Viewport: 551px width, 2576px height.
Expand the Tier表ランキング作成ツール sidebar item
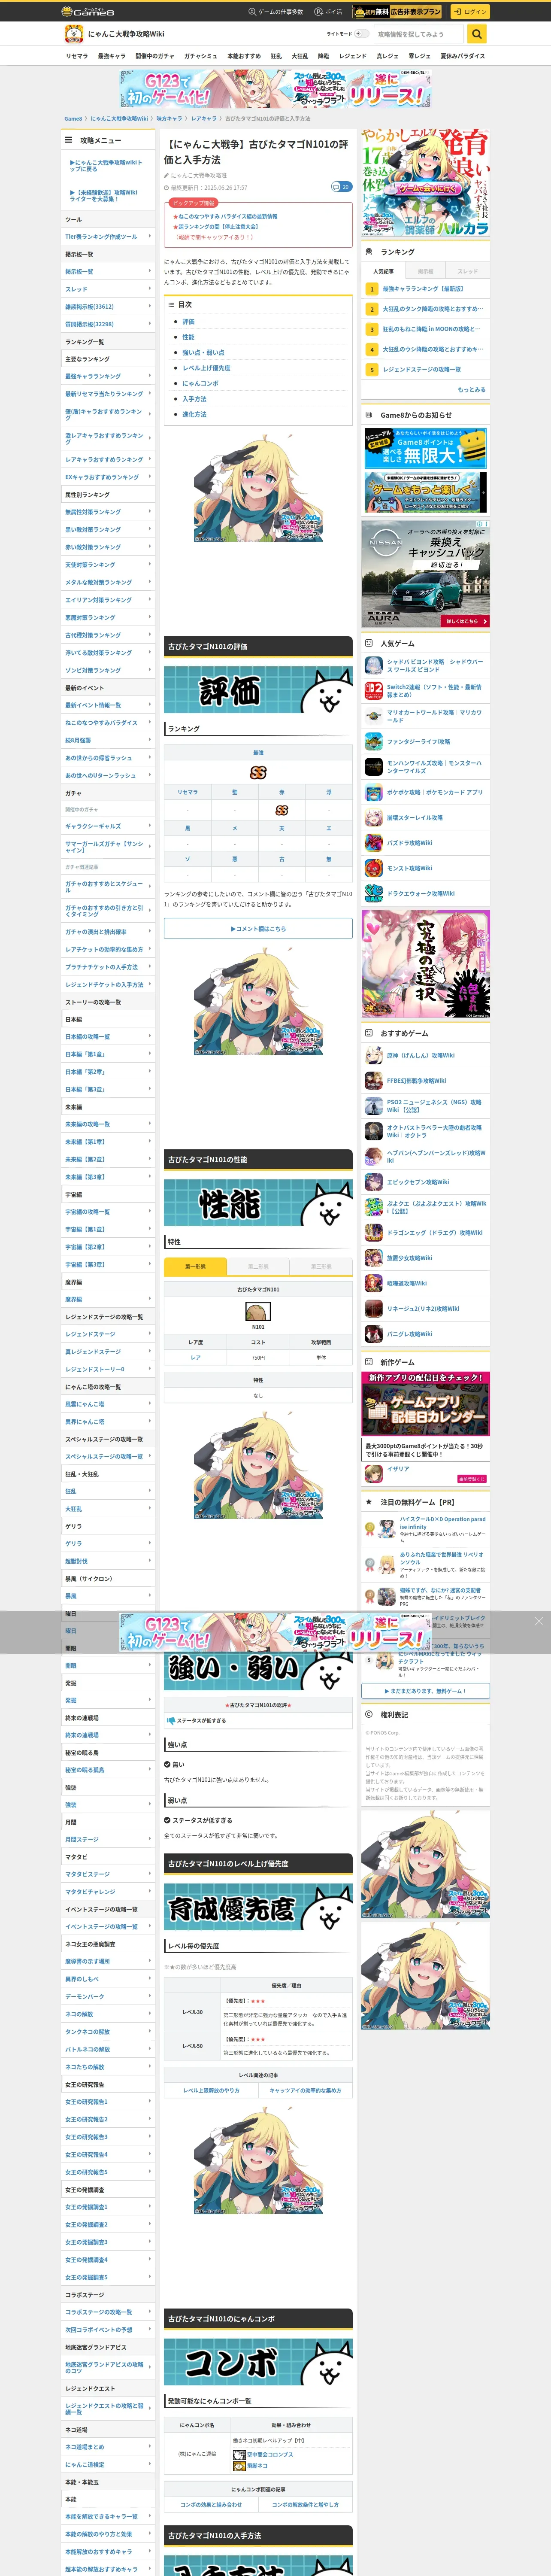point(108,237)
